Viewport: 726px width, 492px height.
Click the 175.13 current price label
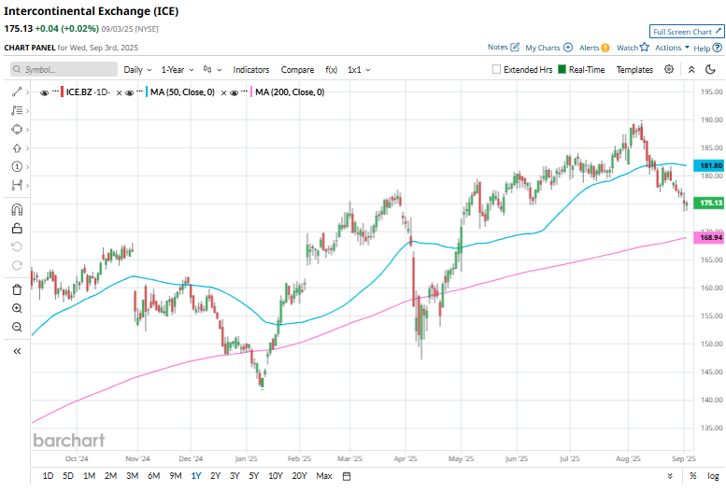(710, 203)
